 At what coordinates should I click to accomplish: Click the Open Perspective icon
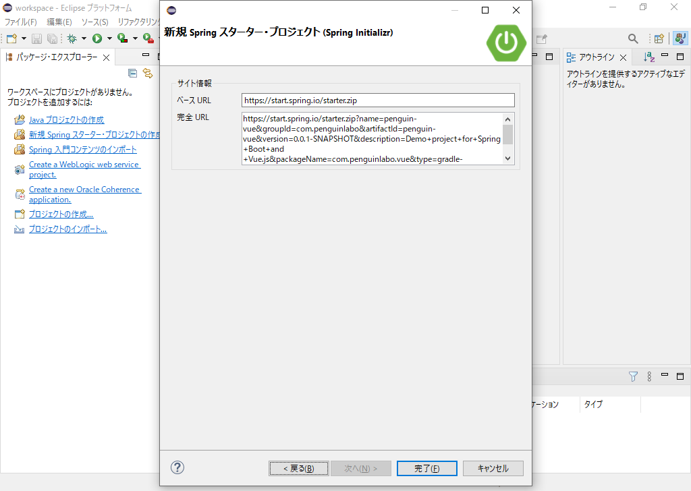coord(659,38)
